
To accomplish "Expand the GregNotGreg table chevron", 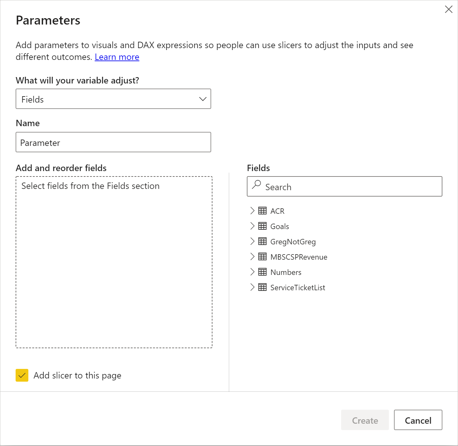I will click(252, 241).
